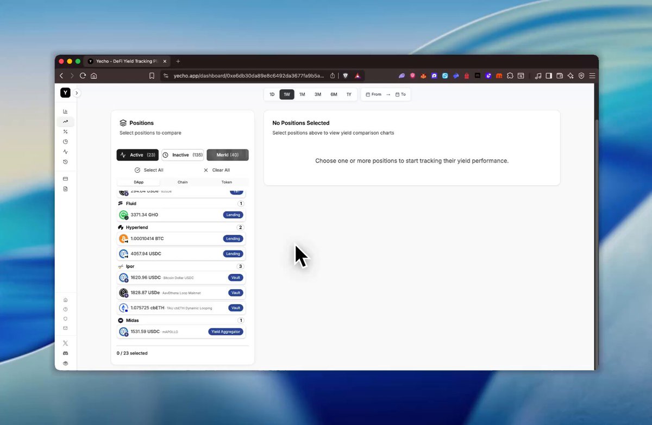Open the From date picker
Image resolution: width=652 pixels, height=425 pixels.
click(374, 95)
